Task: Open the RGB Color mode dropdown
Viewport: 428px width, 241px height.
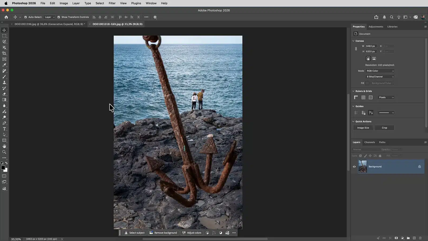Action: pos(380,71)
